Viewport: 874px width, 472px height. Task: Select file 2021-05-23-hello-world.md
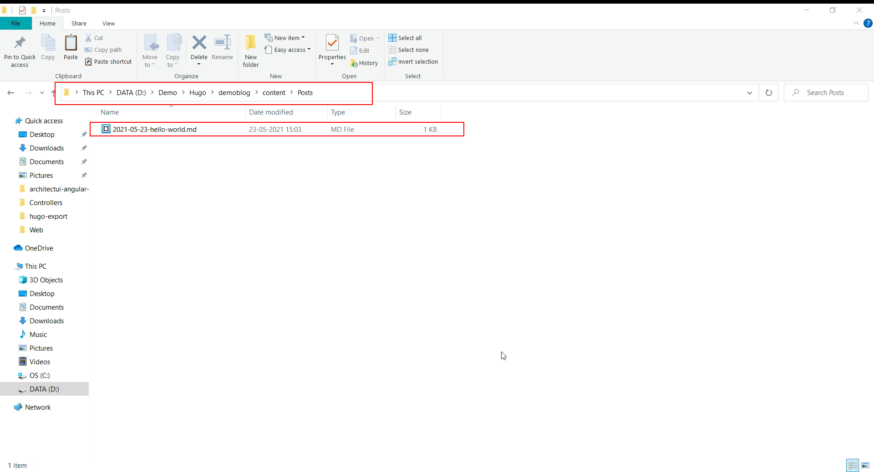tap(277, 129)
